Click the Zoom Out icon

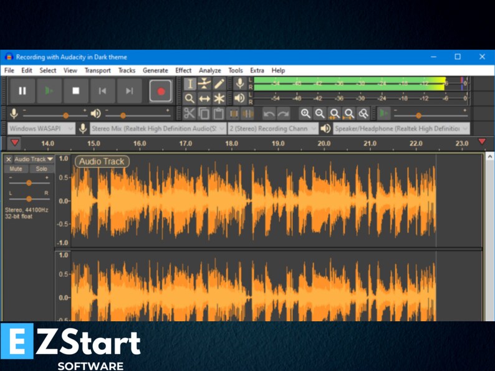320,113
